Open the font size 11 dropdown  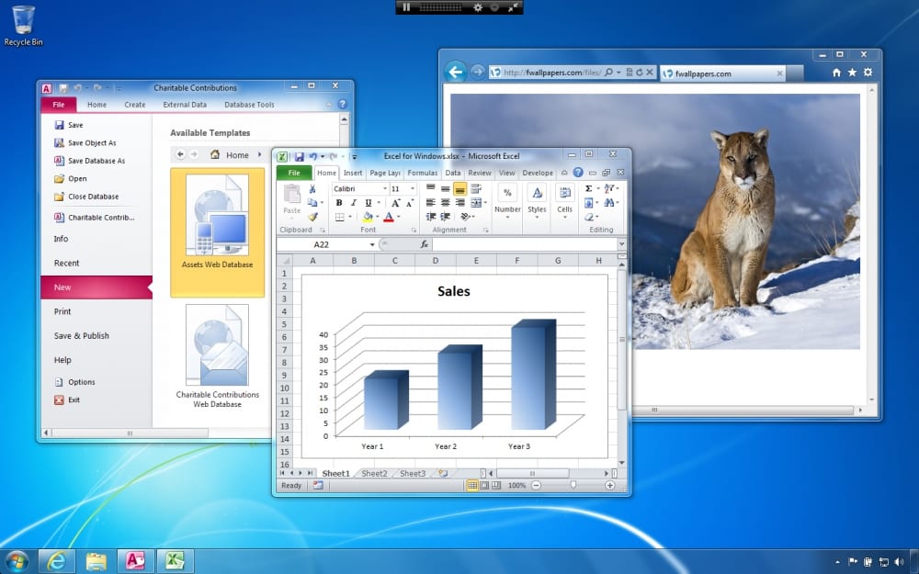413,188
